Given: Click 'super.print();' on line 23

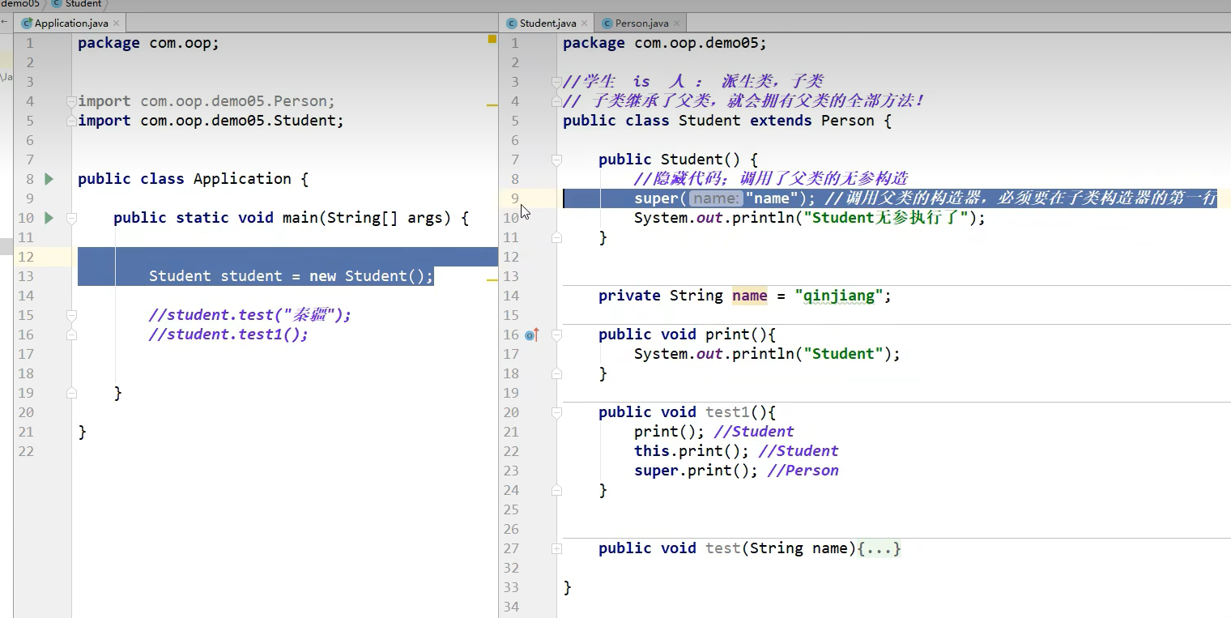Looking at the screenshot, I should (696, 471).
